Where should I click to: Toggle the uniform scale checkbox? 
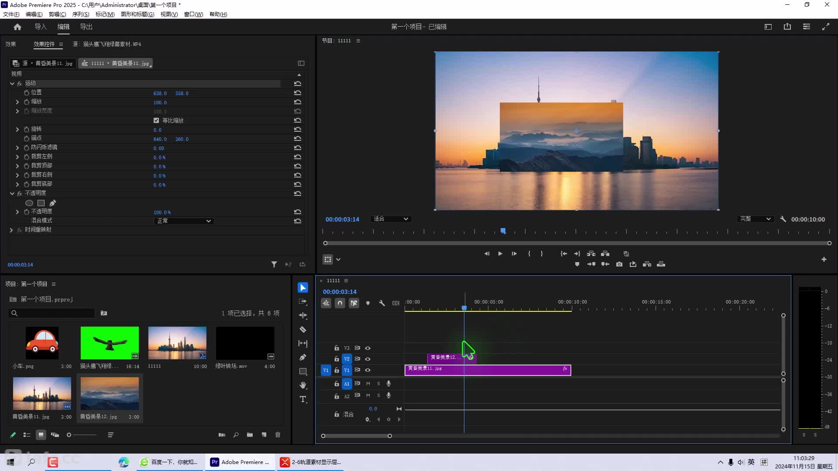point(156,120)
